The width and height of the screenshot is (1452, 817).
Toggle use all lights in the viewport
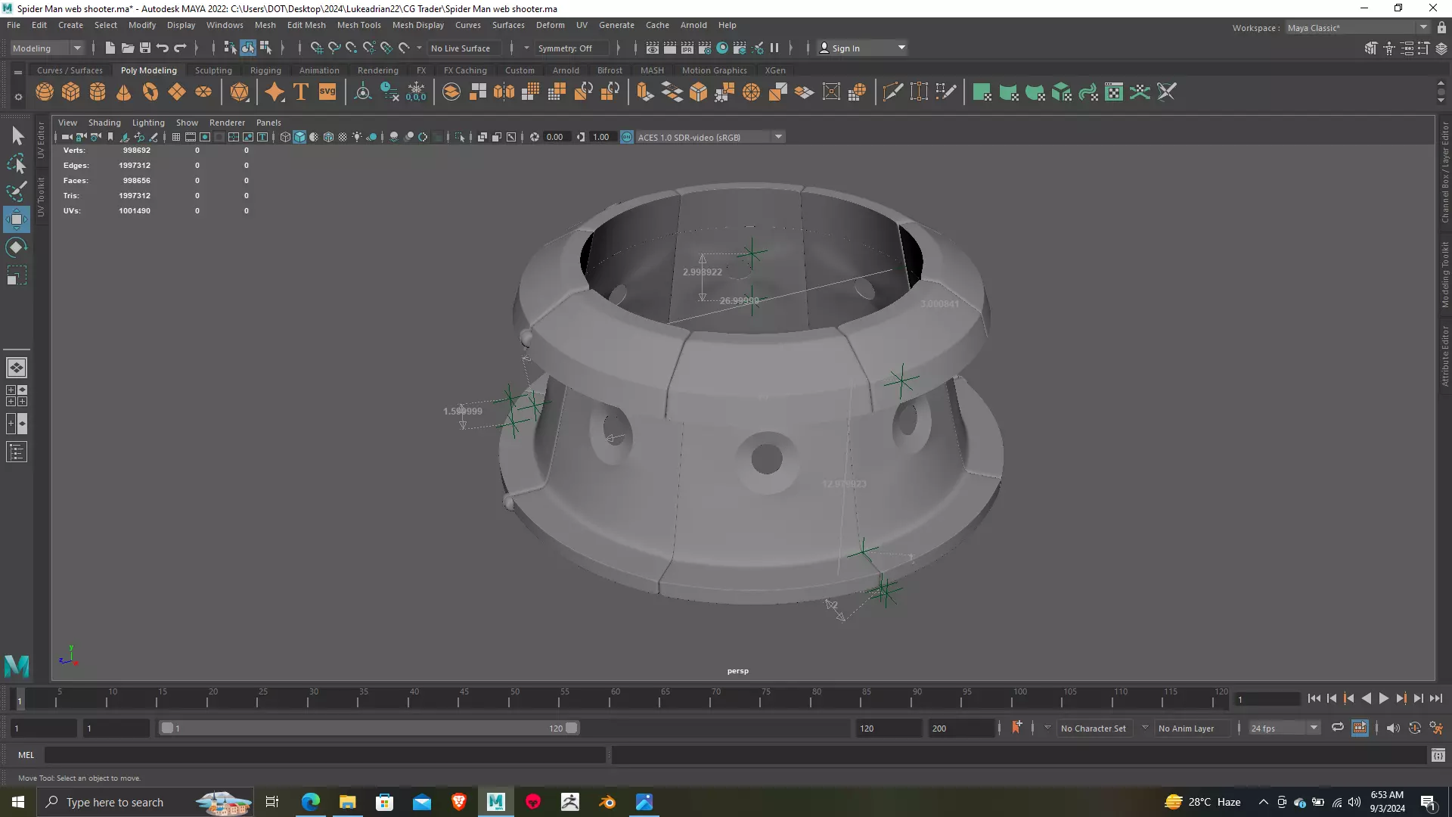click(x=357, y=137)
